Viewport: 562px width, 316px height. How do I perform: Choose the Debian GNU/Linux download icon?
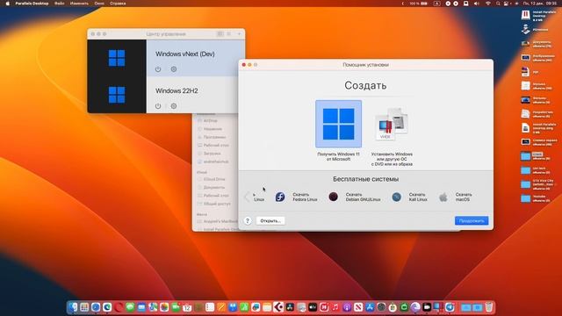click(334, 197)
